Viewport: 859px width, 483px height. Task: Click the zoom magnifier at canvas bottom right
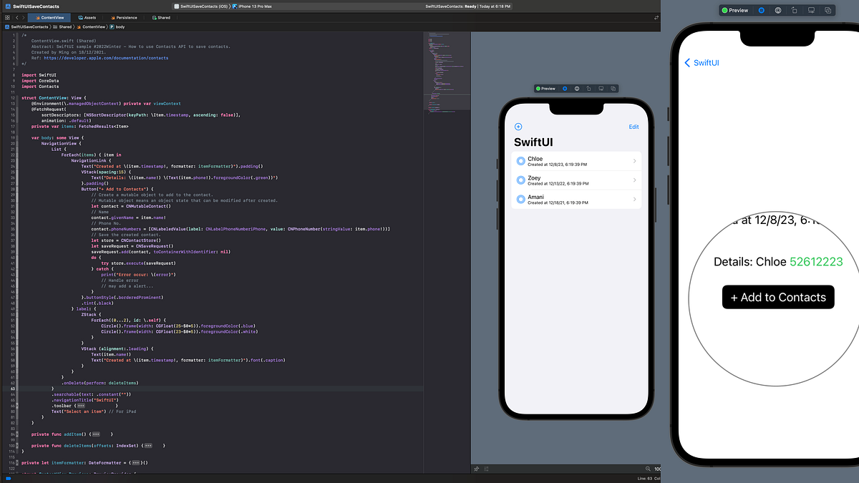(648, 469)
